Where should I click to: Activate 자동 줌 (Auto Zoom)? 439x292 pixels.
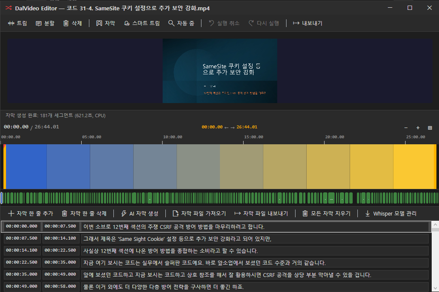[x=179, y=23]
